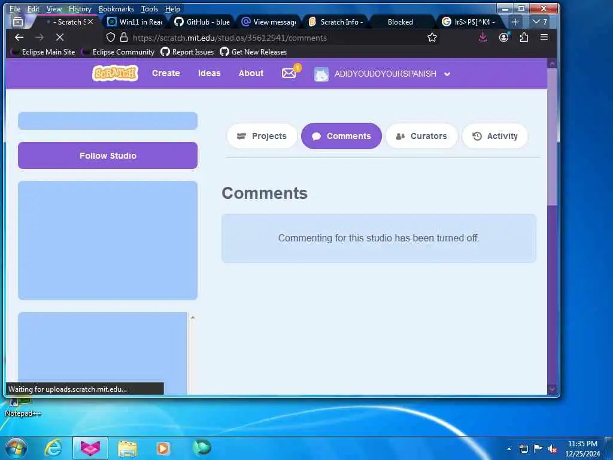The height and width of the screenshot is (460, 613).
Task: Open the Report Issues bookmark
Action: [187, 52]
